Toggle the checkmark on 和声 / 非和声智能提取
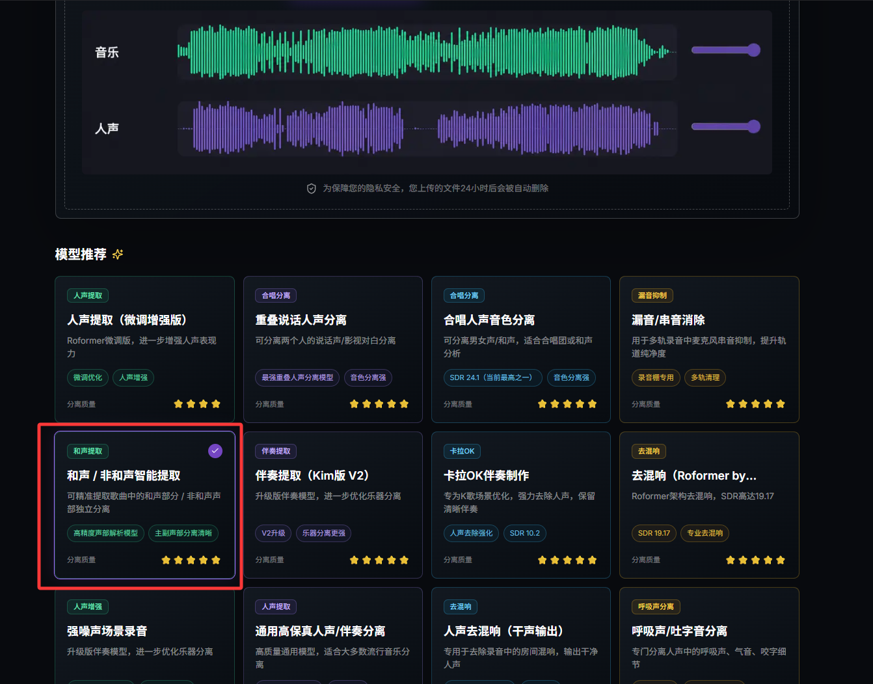This screenshot has height=684, width=873. 215,451
